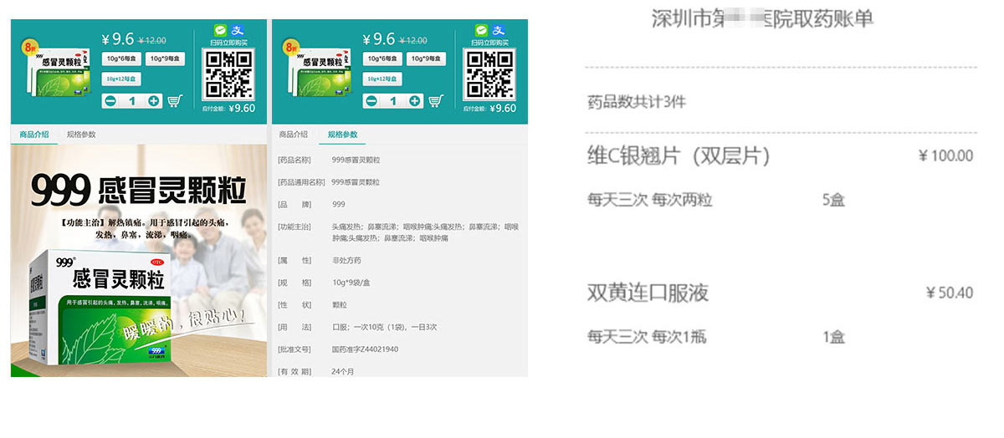The width and height of the screenshot is (1004, 438).
Task: Click the QR code in the specifications panel
Action: pyautogui.click(x=489, y=74)
